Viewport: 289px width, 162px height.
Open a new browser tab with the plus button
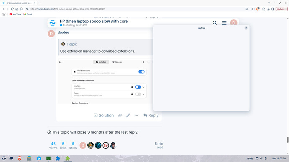40,3
